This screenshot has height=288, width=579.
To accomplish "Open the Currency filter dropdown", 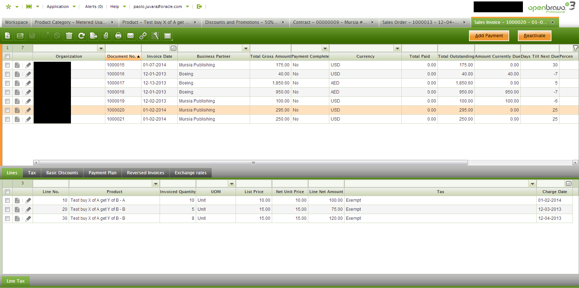I will (398, 48).
